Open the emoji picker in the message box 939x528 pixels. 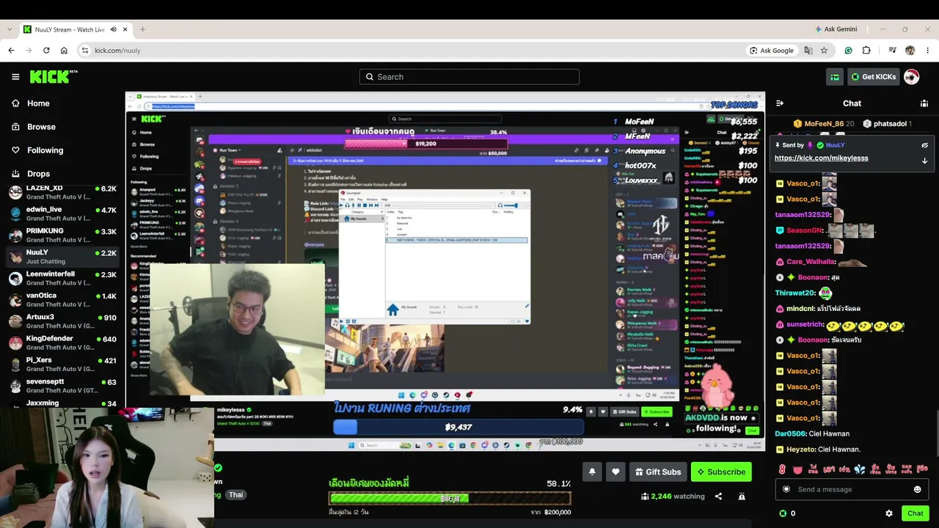[x=917, y=489]
